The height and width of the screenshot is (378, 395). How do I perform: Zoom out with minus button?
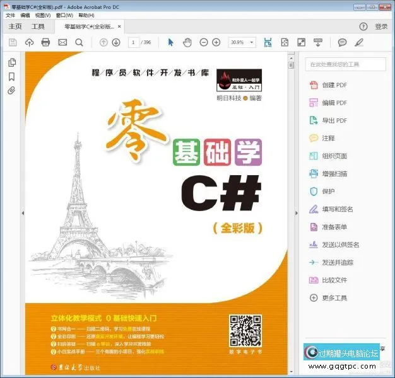click(x=204, y=42)
